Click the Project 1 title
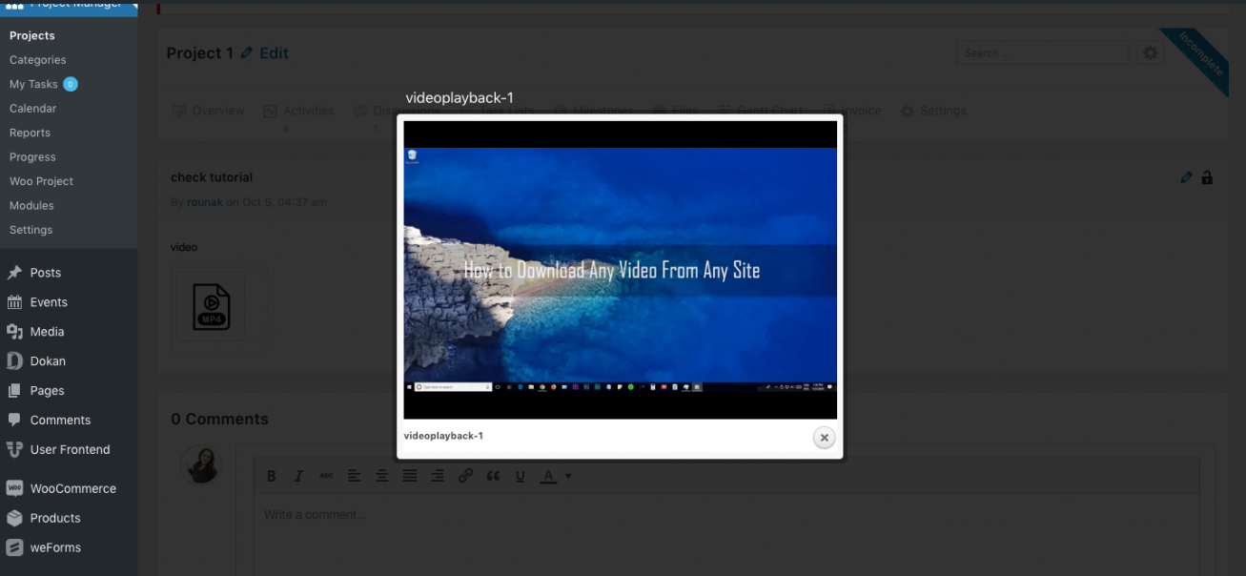 click(x=200, y=53)
